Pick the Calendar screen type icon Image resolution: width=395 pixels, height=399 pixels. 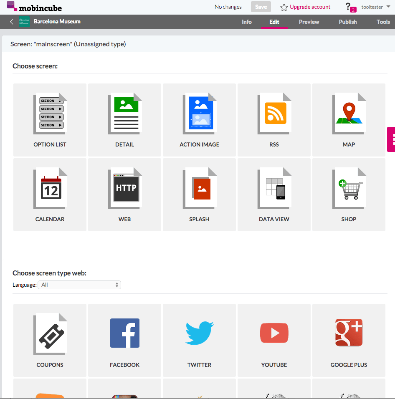click(x=50, y=188)
